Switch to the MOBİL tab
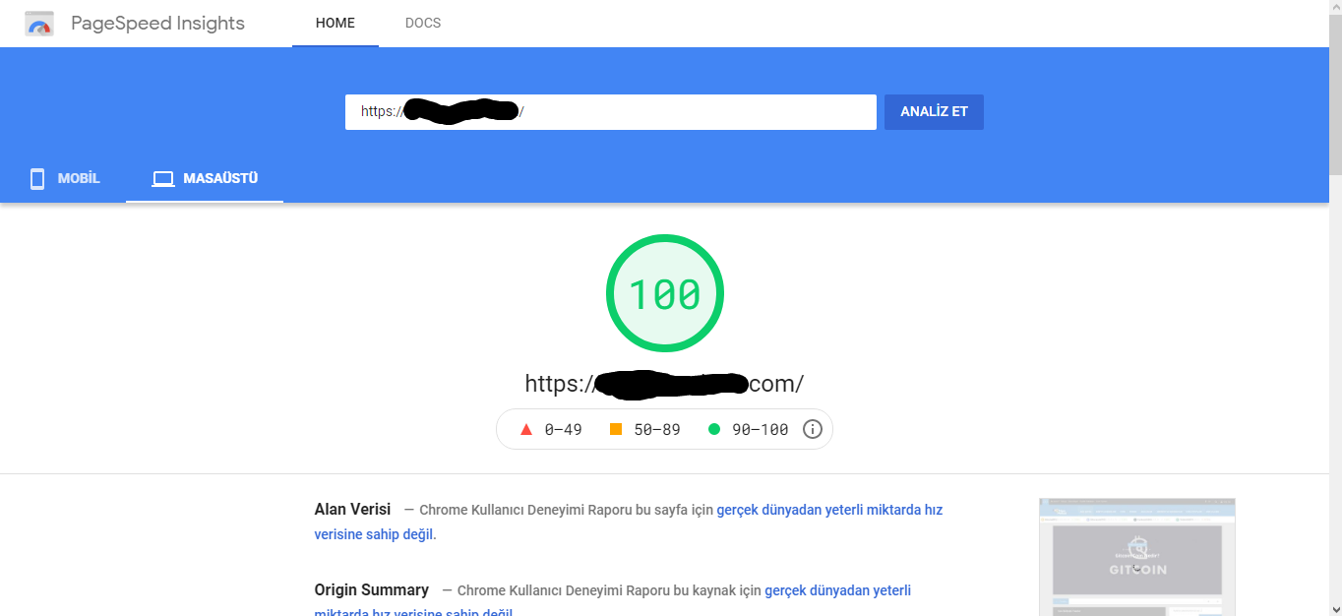The height and width of the screenshot is (616, 1342). (65, 179)
